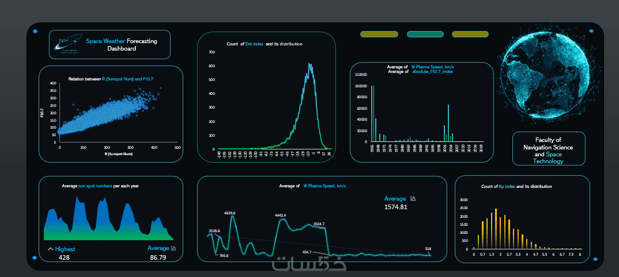Click the Highest label in sunspot panel

click(65, 249)
